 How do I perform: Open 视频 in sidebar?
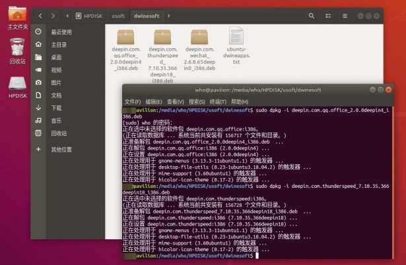click(56, 70)
